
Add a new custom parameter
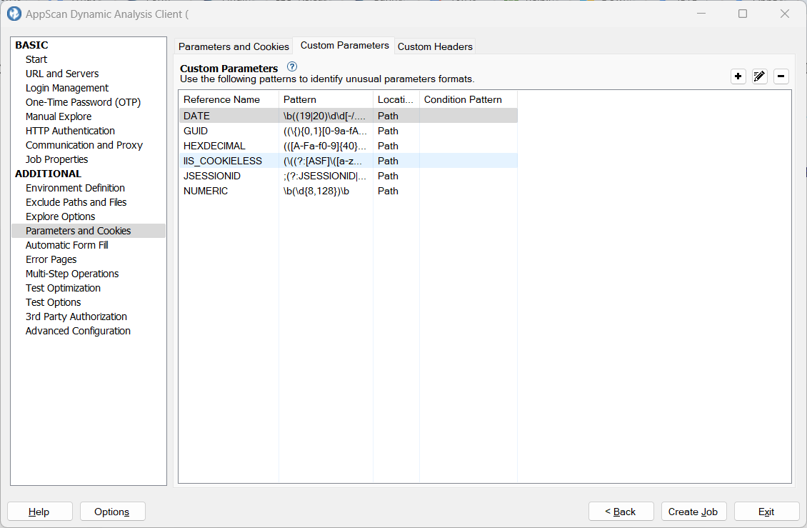point(738,76)
